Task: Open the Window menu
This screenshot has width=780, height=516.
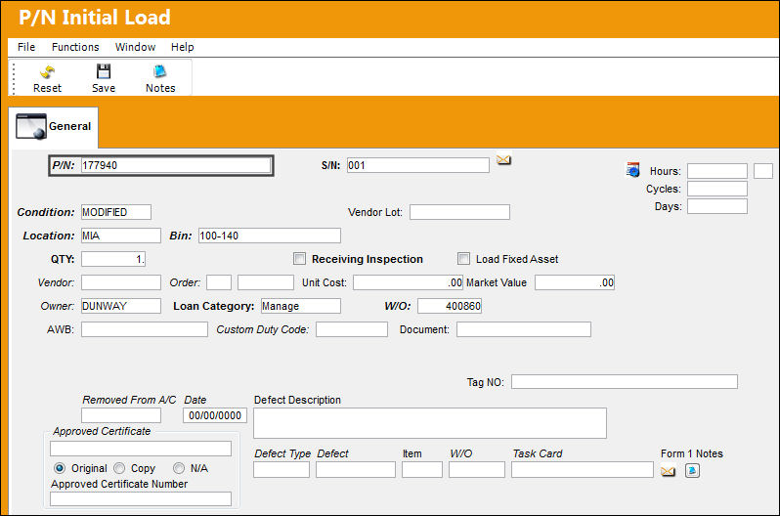Action: point(135,47)
